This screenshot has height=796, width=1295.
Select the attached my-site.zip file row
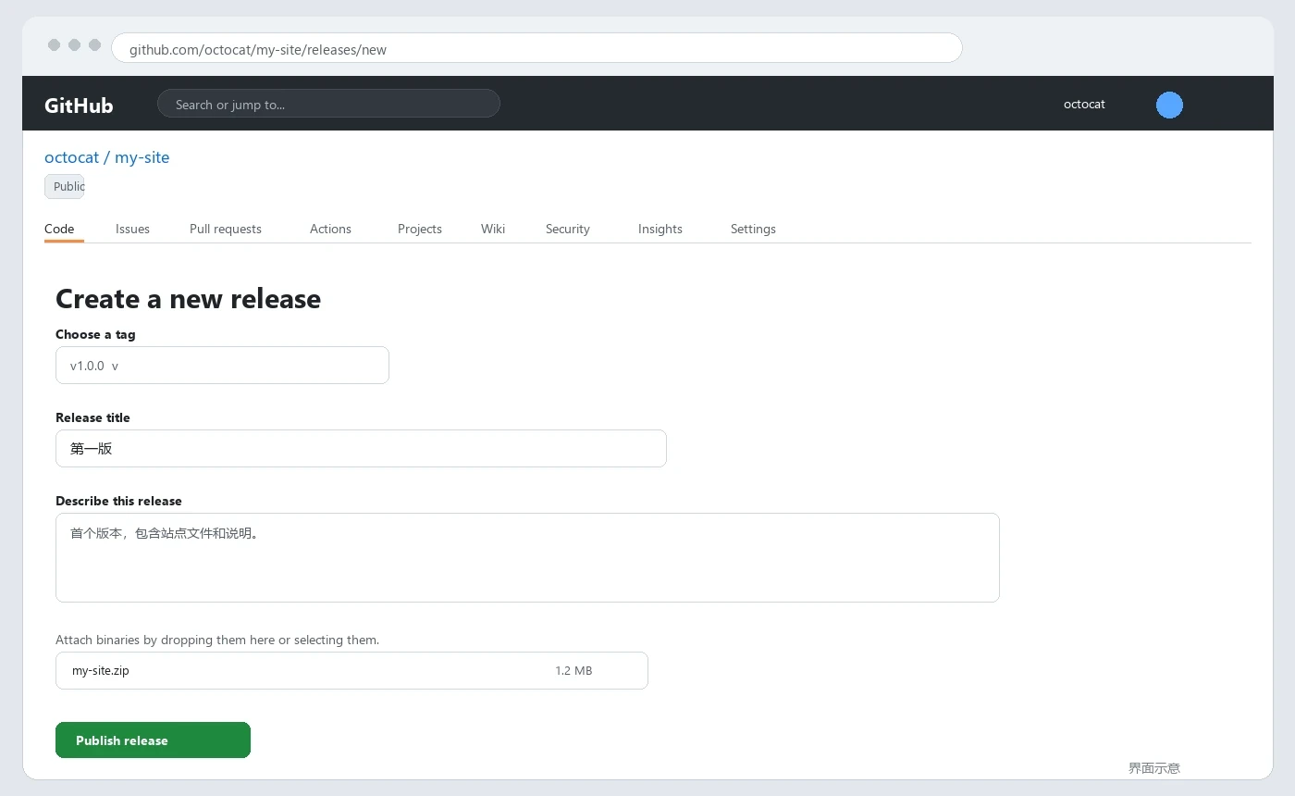point(351,670)
